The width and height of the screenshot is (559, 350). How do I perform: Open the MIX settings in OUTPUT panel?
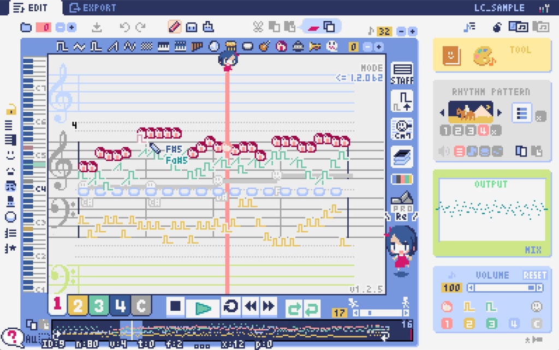pyautogui.click(x=533, y=249)
